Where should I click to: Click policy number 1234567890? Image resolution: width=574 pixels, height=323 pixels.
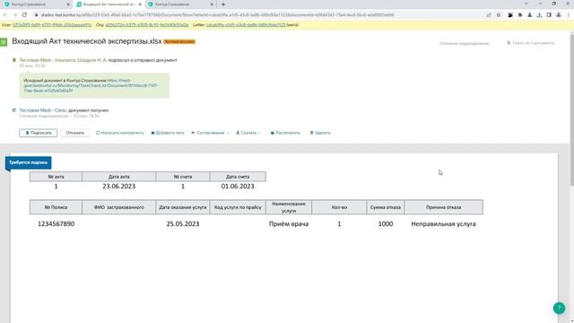56,223
